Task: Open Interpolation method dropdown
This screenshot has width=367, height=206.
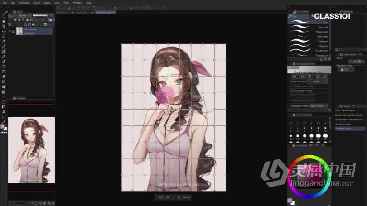Action: click(x=319, y=106)
